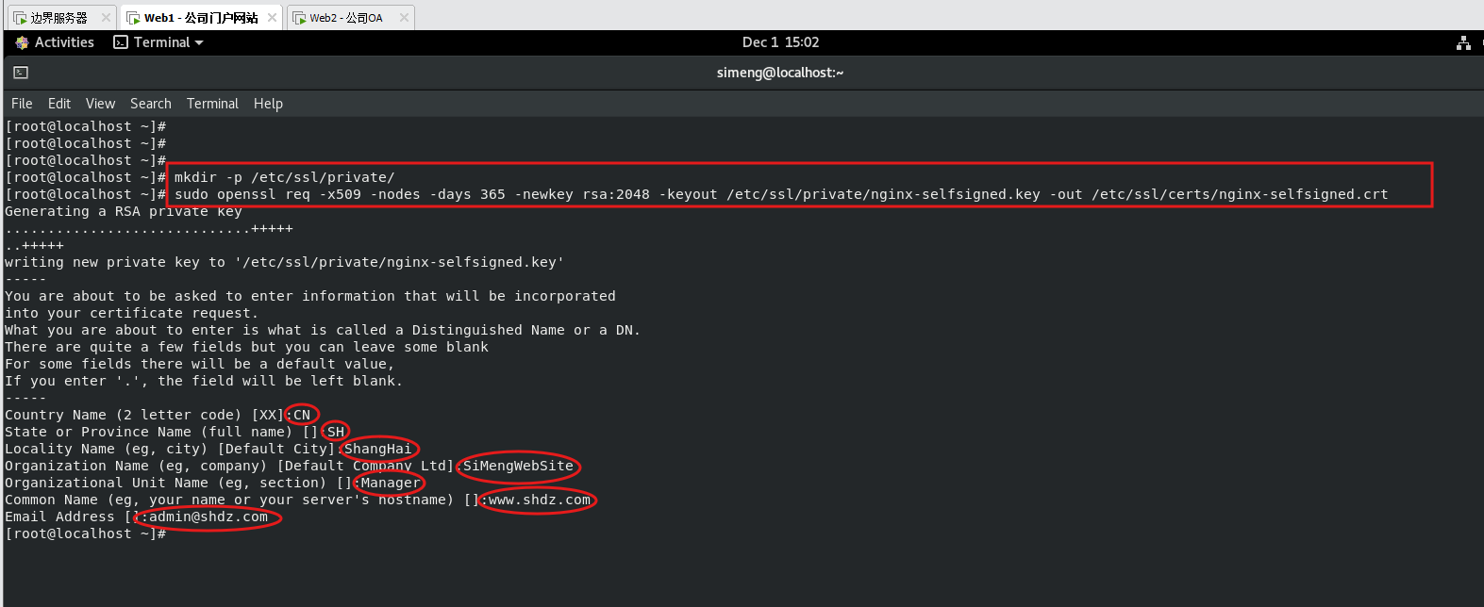Open the Help menu
The image size is (1484, 607).
coord(268,104)
